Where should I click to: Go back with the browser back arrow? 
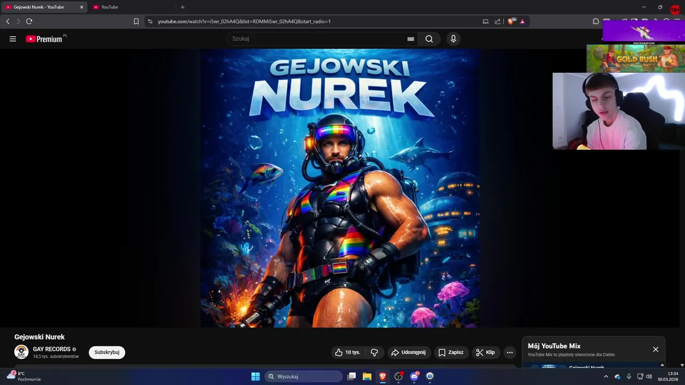[x=7, y=21]
